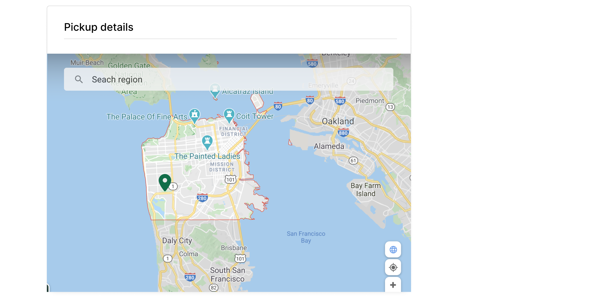Click the route 61 shield near Alameda
The height and width of the screenshot is (297, 589).
[353, 160]
